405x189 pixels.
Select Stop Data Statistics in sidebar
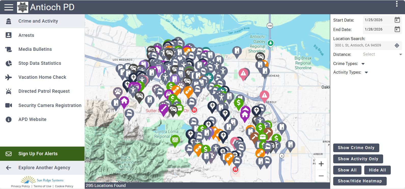click(40, 63)
